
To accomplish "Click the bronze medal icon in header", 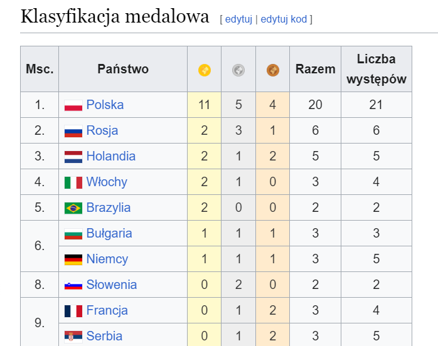I will (272, 70).
